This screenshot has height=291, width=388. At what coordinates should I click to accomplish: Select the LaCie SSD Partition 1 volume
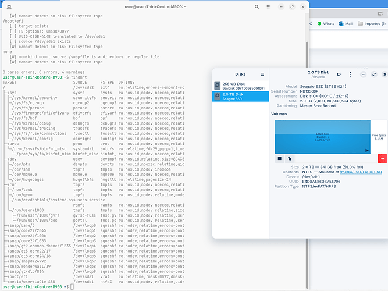pyautogui.click(x=322, y=137)
